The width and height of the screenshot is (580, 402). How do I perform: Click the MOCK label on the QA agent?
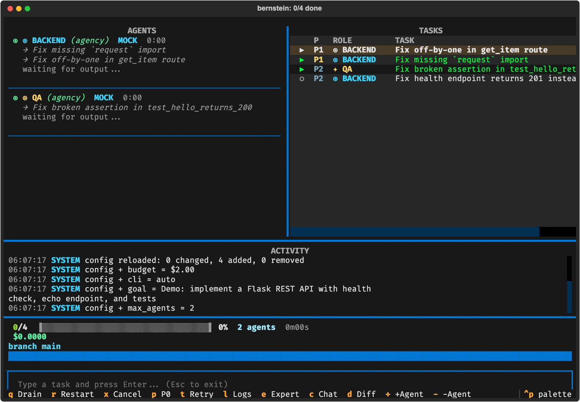pyautogui.click(x=104, y=98)
